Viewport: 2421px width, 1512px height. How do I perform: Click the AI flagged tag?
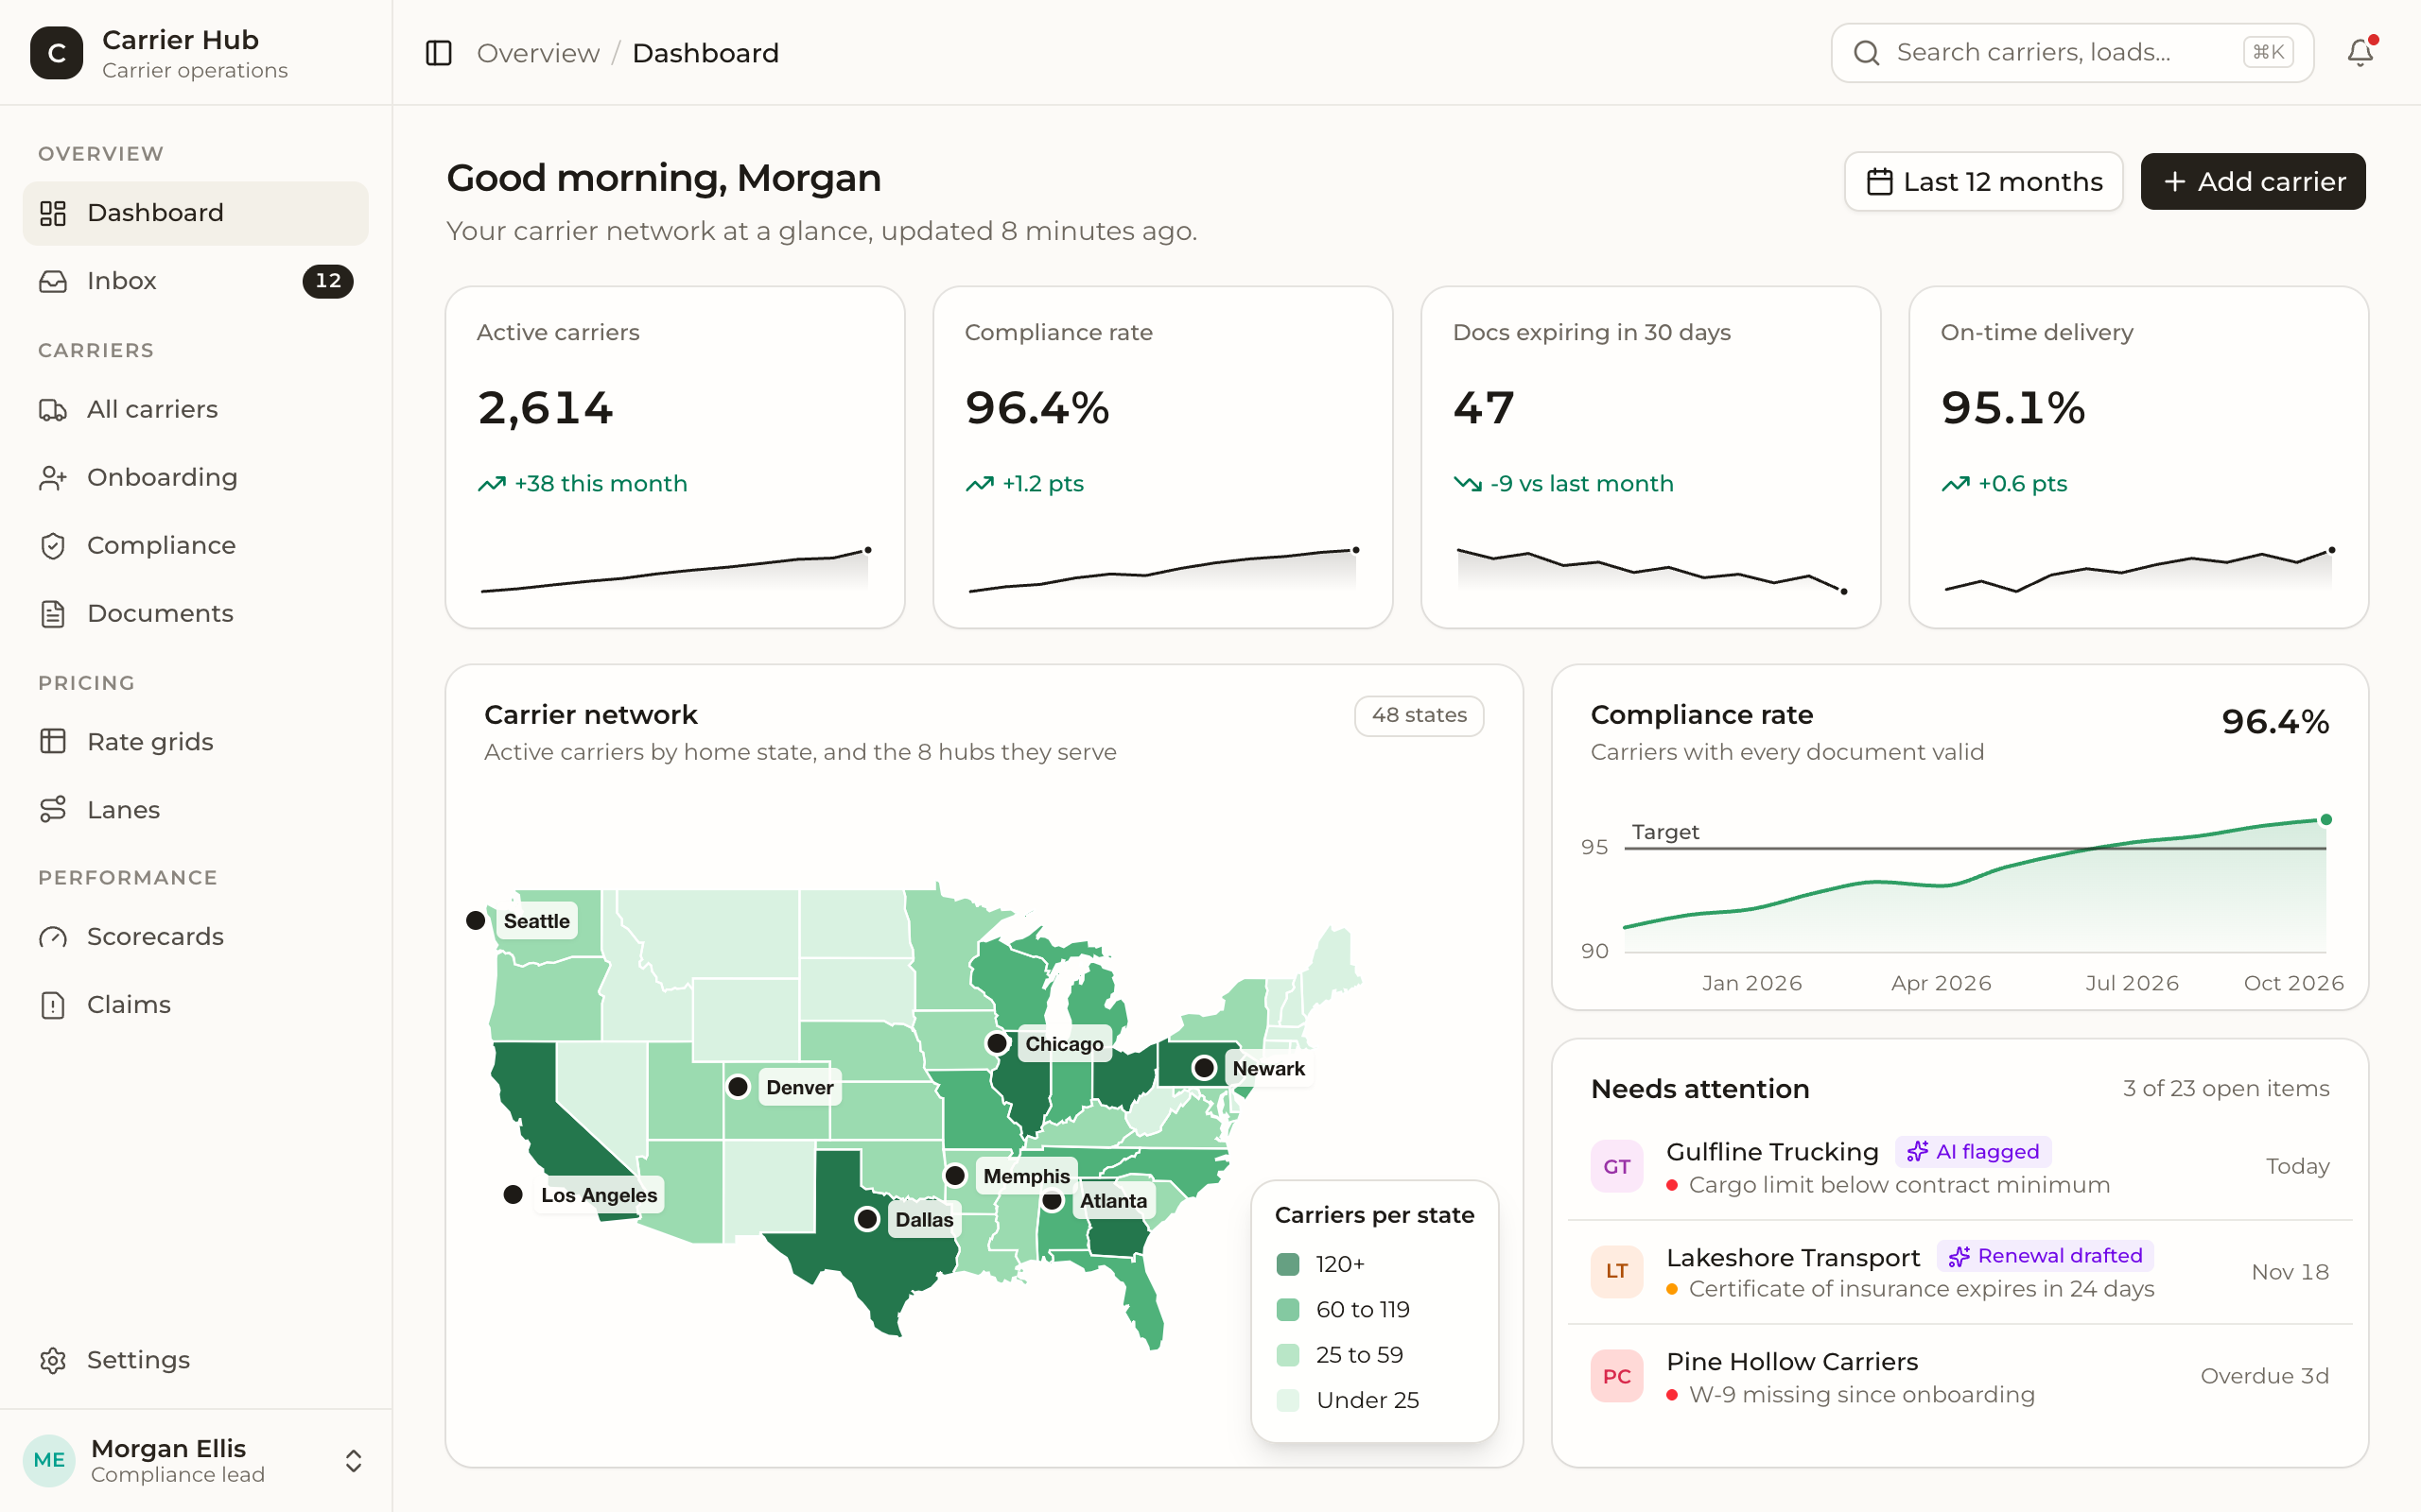[1973, 1152]
